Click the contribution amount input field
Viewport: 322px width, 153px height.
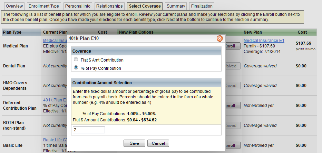(x=88, y=130)
